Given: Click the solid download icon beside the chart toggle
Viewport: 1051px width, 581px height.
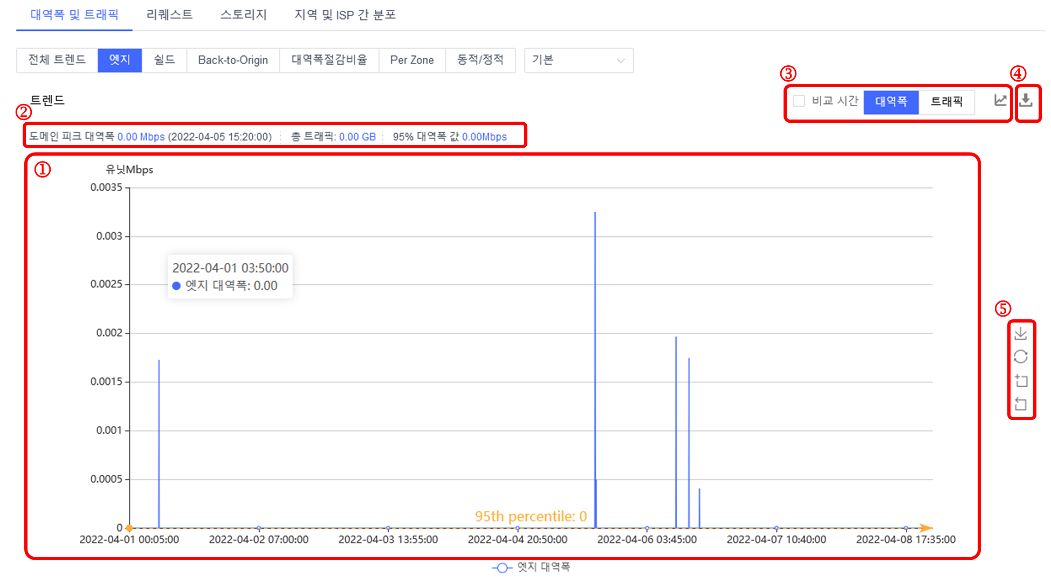Looking at the screenshot, I should tap(1026, 101).
